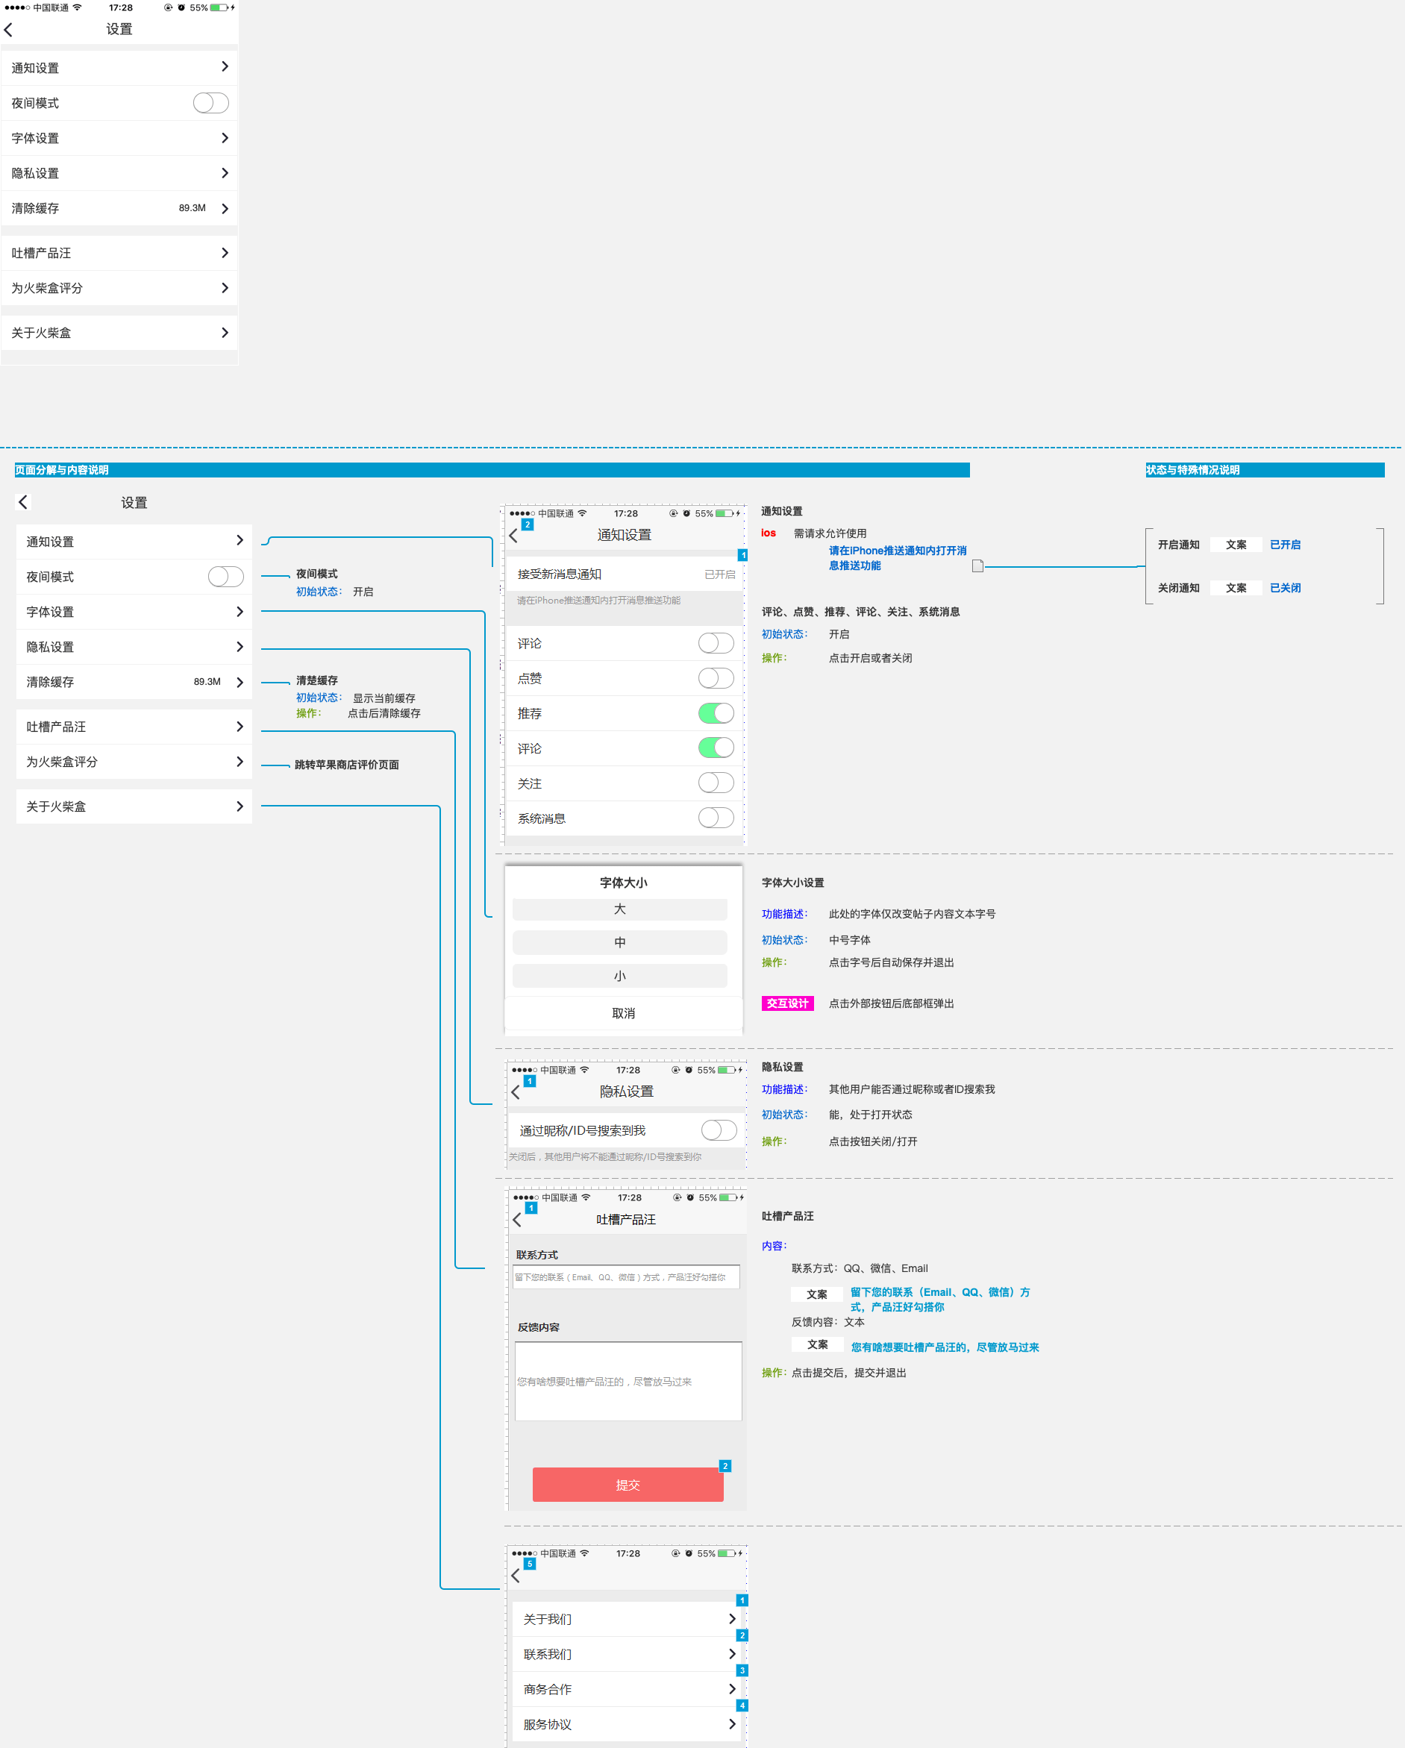The width and height of the screenshot is (1405, 1748).
Task: Click 请在iPhone推送通知内打开消息推送功能 blue note
Action: coord(898,558)
